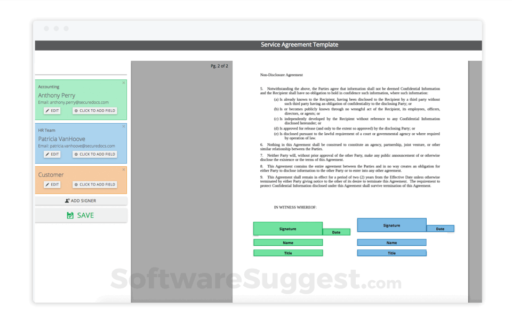This screenshot has width=512, height=331.
Task: Dismiss the HR Team signer card
Action: [x=123, y=126]
